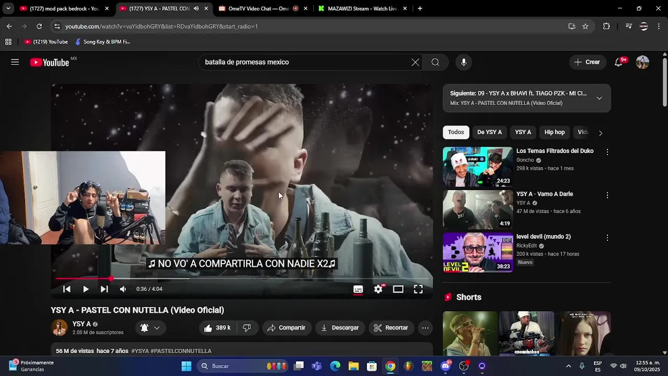Click the Compartir button

(x=286, y=328)
